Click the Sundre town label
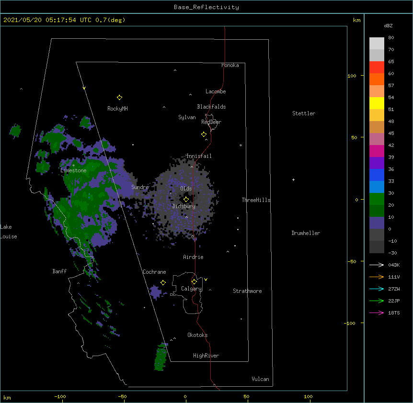This screenshot has width=413, height=403. pos(140,187)
